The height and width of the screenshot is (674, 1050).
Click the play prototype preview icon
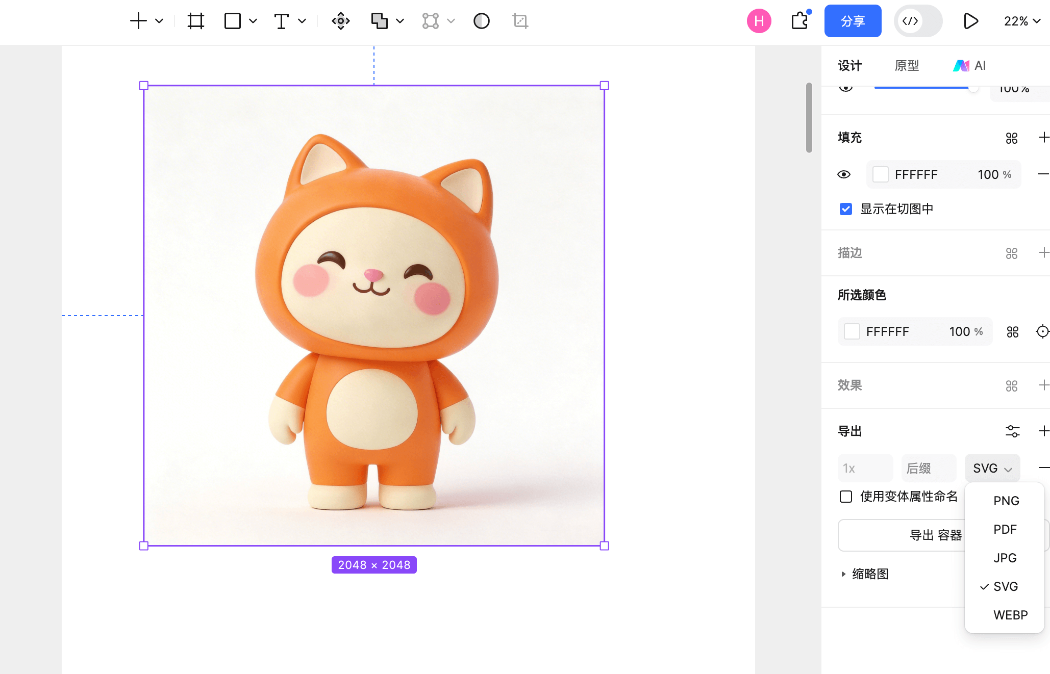click(970, 21)
